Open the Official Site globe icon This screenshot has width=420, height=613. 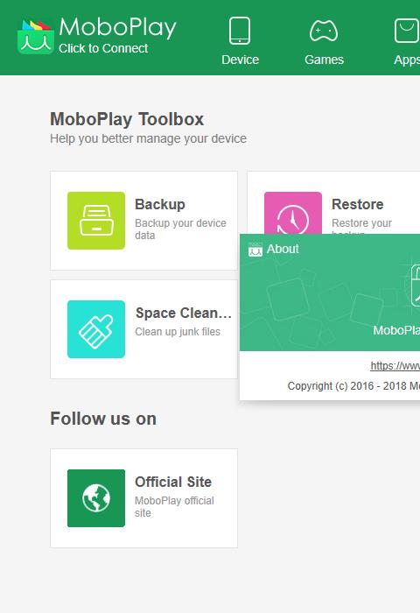pyautogui.click(x=96, y=498)
